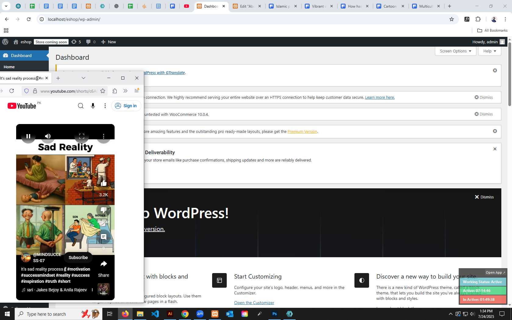Click Open App in tracker widget
The height and width of the screenshot is (320, 512).
(x=495, y=272)
